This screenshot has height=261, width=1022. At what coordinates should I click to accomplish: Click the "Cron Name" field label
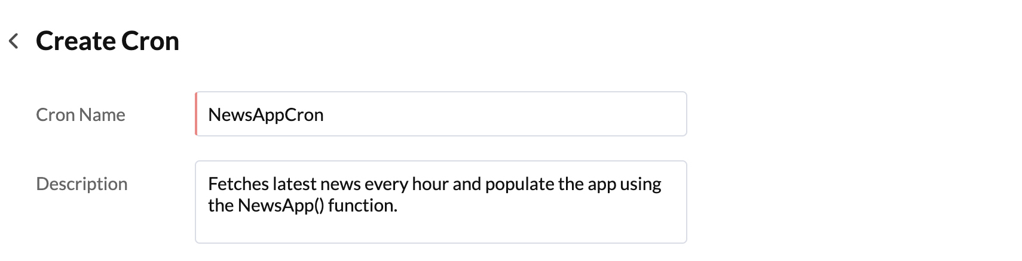(x=81, y=114)
